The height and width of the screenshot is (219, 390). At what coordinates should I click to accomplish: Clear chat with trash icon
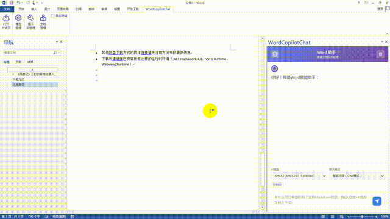[380, 54]
